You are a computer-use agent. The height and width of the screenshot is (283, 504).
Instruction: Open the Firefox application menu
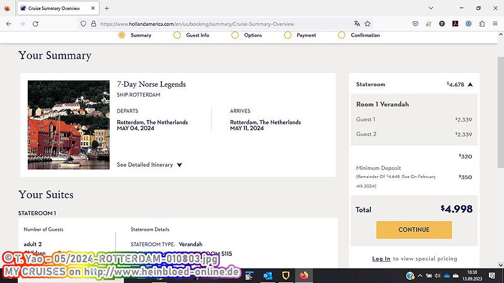[495, 23]
